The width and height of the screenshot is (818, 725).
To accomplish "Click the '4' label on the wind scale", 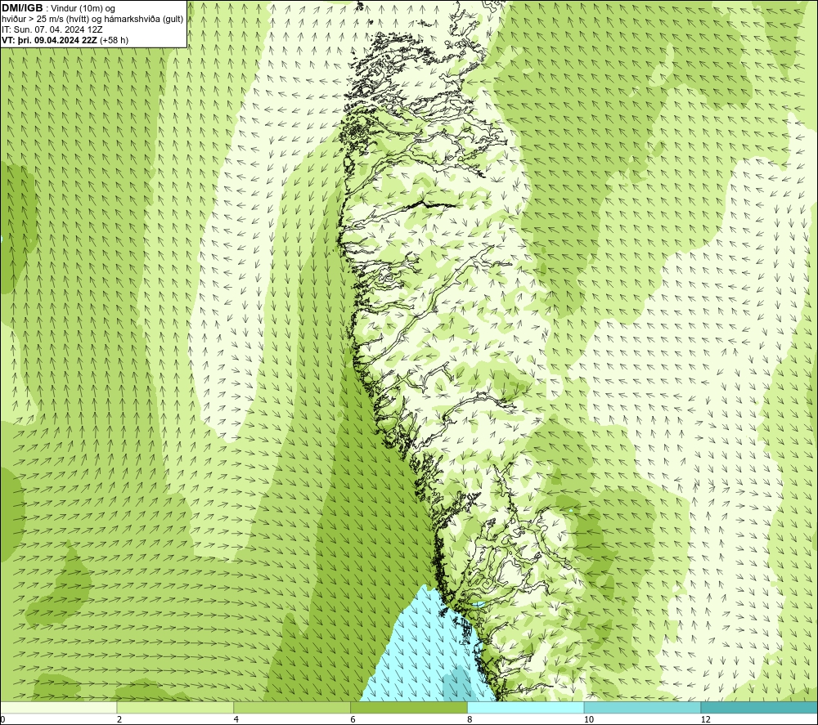I will click(236, 720).
